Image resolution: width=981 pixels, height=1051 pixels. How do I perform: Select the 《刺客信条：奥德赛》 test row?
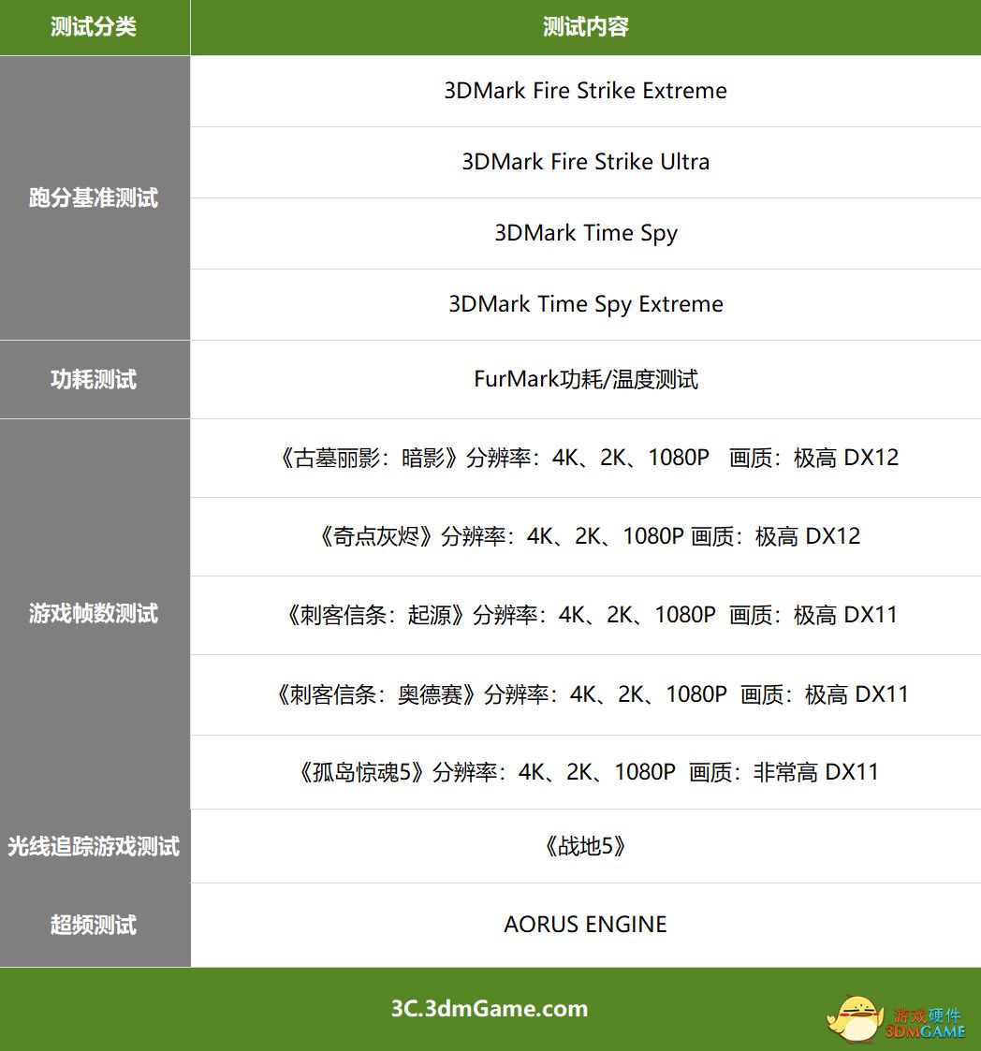coord(585,694)
